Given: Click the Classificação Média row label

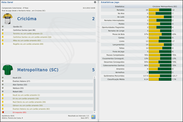Looking at the screenshot, I should 116,79.
